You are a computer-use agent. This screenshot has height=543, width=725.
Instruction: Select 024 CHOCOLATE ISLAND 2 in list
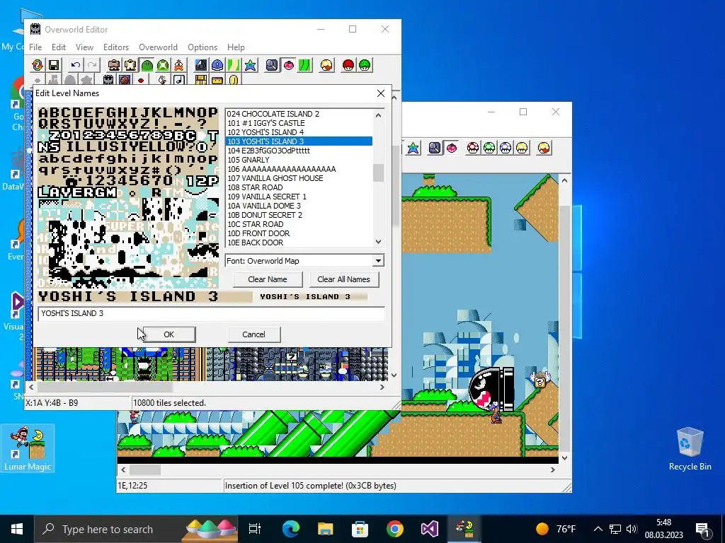coord(299,114)
